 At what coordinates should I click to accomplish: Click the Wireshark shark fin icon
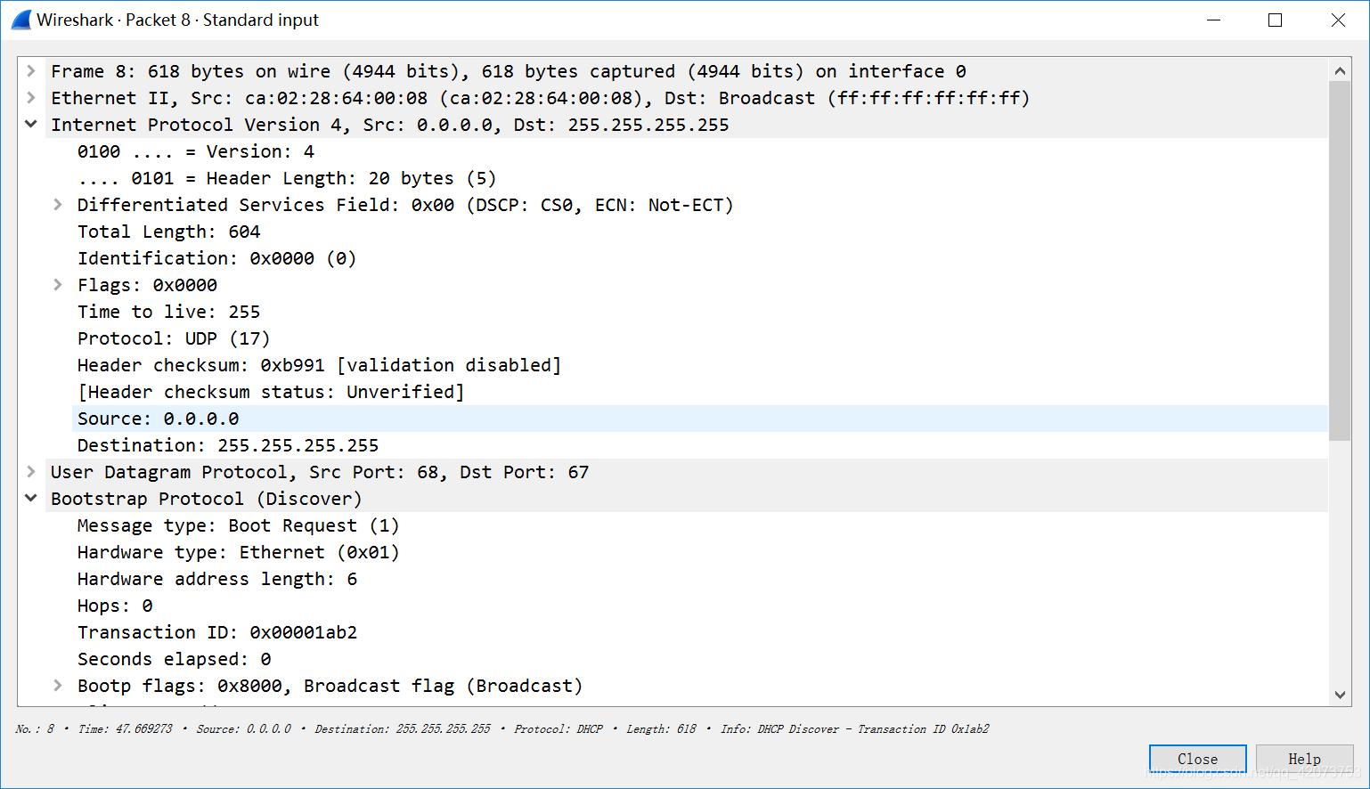tap(21, 20)
